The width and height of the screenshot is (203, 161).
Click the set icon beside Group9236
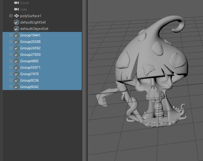pyautogui.click(x=17, y=80)
